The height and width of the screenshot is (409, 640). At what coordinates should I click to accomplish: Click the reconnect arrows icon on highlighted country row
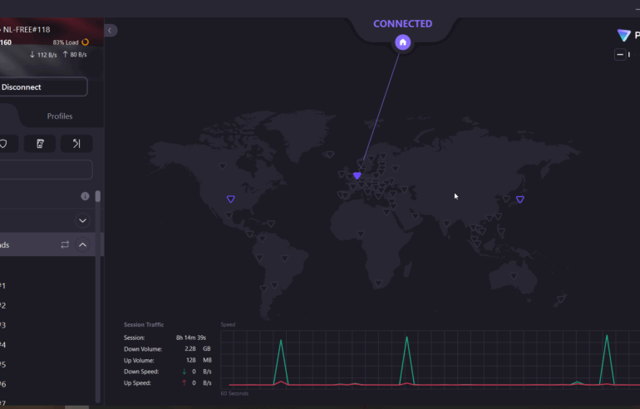pos(65,245)
